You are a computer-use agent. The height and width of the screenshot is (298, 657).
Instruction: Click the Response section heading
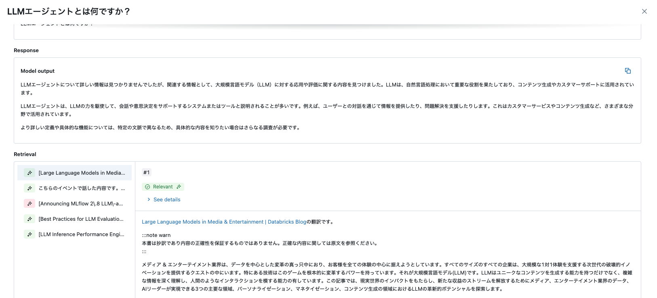[x=26, y=50]
